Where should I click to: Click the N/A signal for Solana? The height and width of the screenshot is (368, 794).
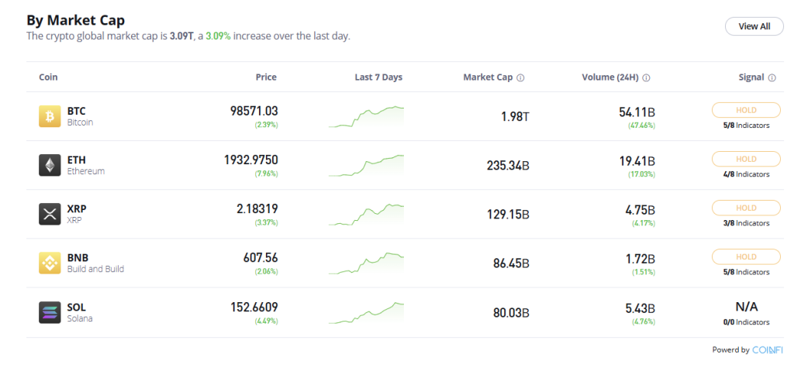[x=747, y=307]
